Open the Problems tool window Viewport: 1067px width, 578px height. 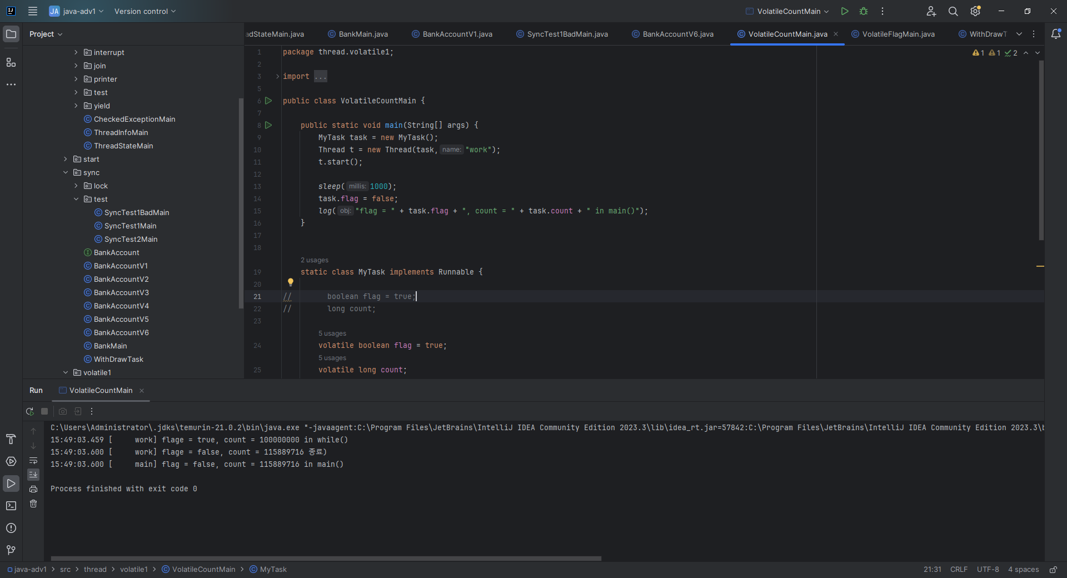point(11,528)
